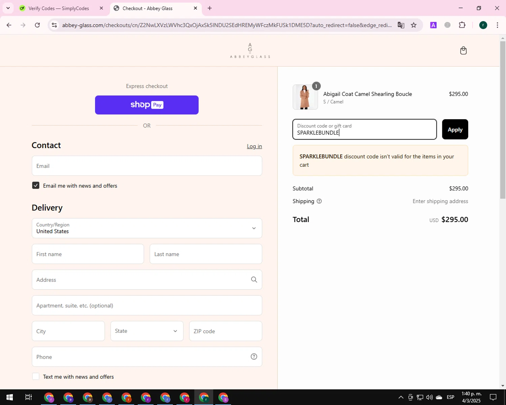Image resolution: width=506 pixels, height=405 pixels.
Task: Click the globe extension icon in toolbar
Action: pos(448,25)
